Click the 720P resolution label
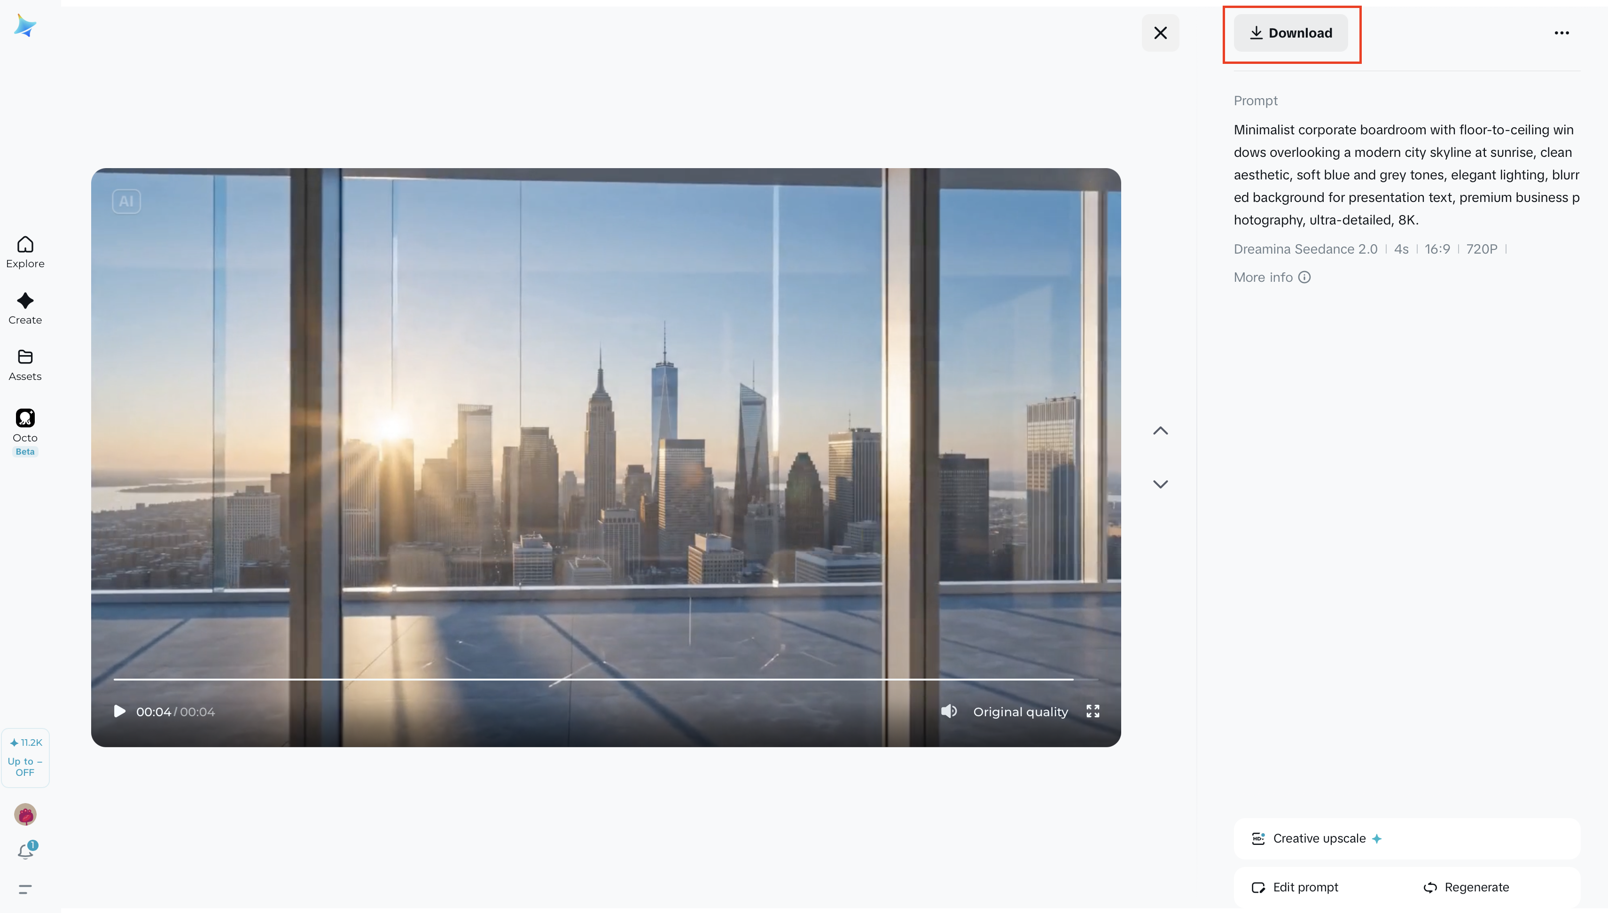This screenshot has height=913, width=1608. pos(1481,249)
